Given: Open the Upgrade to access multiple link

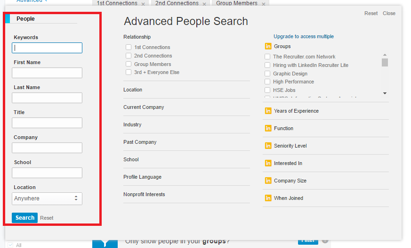Looking at the screenshot, I should coord(304,36).
